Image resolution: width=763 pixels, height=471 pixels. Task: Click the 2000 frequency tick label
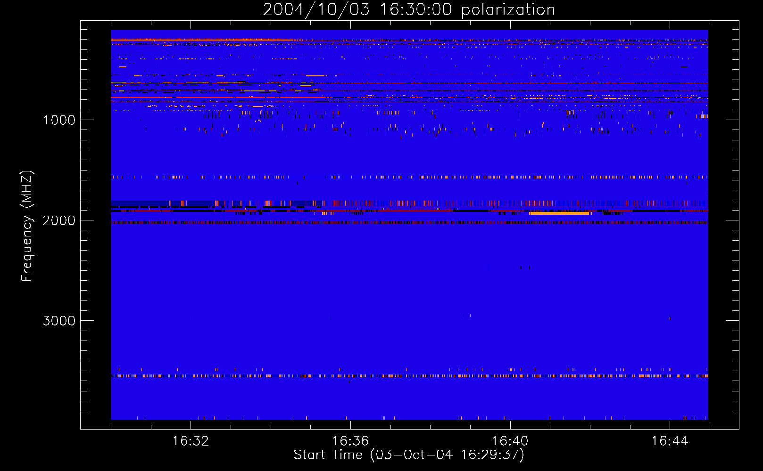(x=59, y=220)
